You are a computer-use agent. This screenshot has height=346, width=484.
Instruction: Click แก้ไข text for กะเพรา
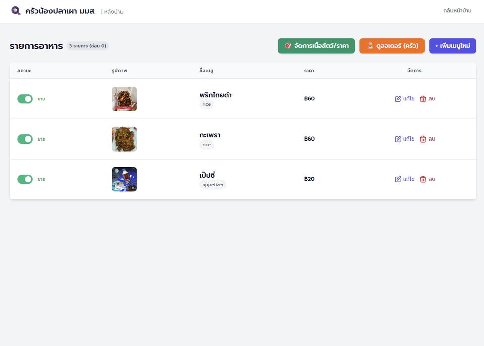click(409, 139)
